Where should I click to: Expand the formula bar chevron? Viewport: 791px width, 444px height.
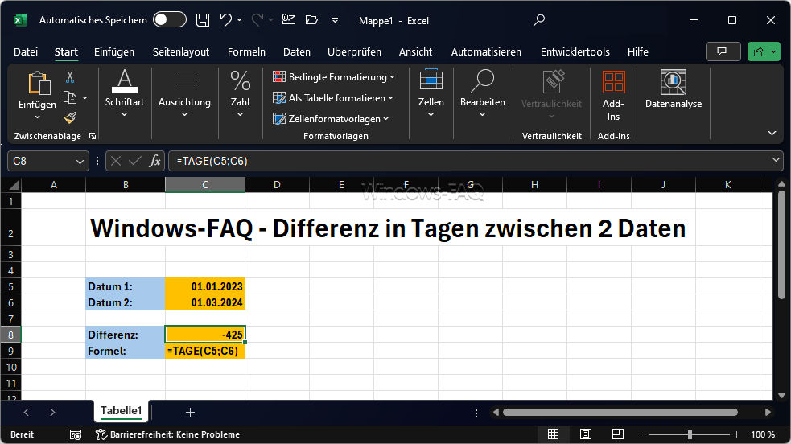pyautogui.click(x=776, y=160)
